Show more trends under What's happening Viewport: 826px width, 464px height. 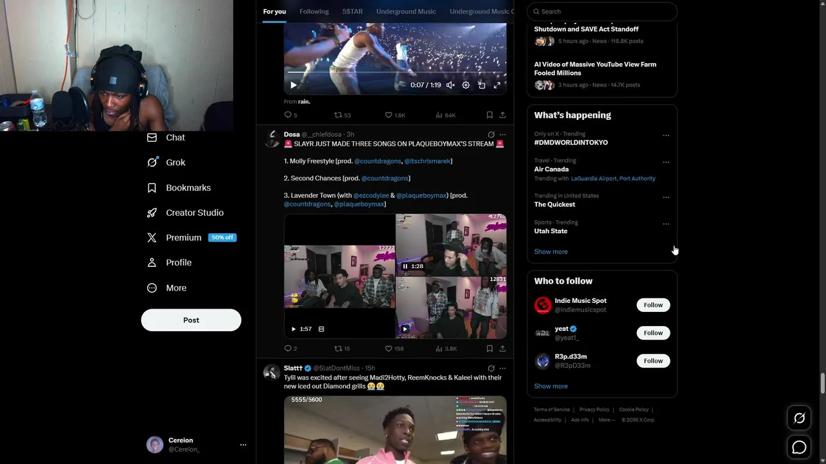[551, 252]
